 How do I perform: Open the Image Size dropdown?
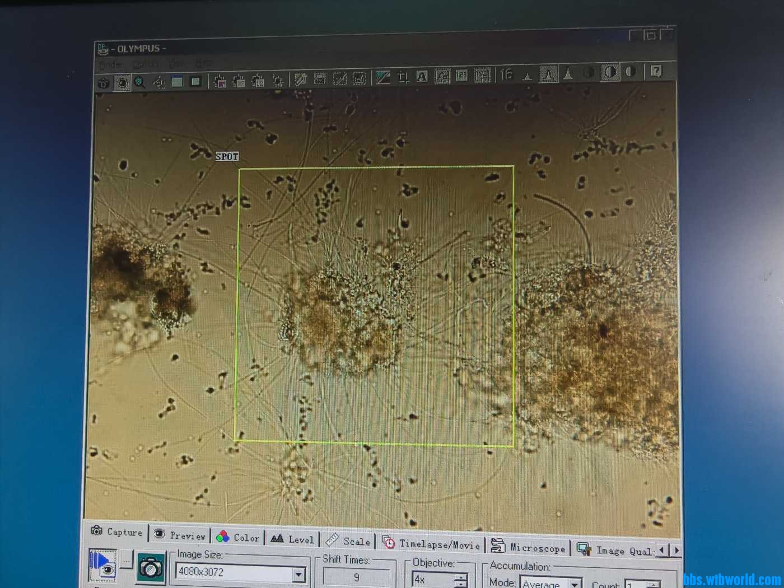298,575
